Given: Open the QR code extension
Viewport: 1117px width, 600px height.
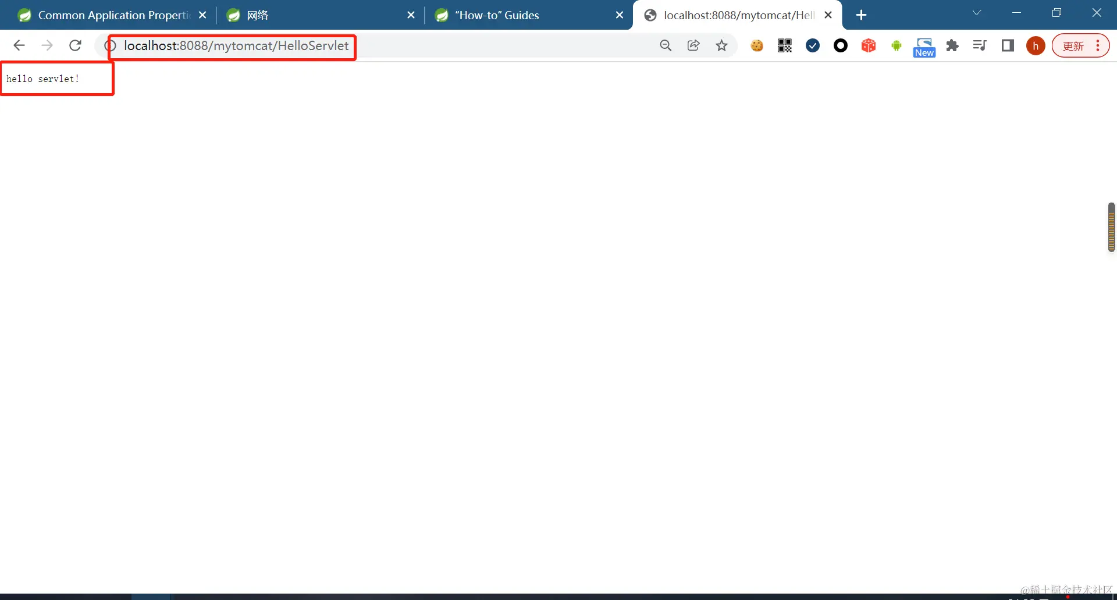Looking at the screenshot, I should click(785, 45).
